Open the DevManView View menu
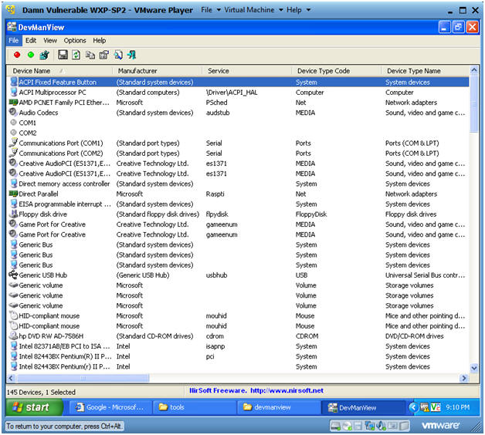This screenshot has width=485, height=435. tap(49, 40)
